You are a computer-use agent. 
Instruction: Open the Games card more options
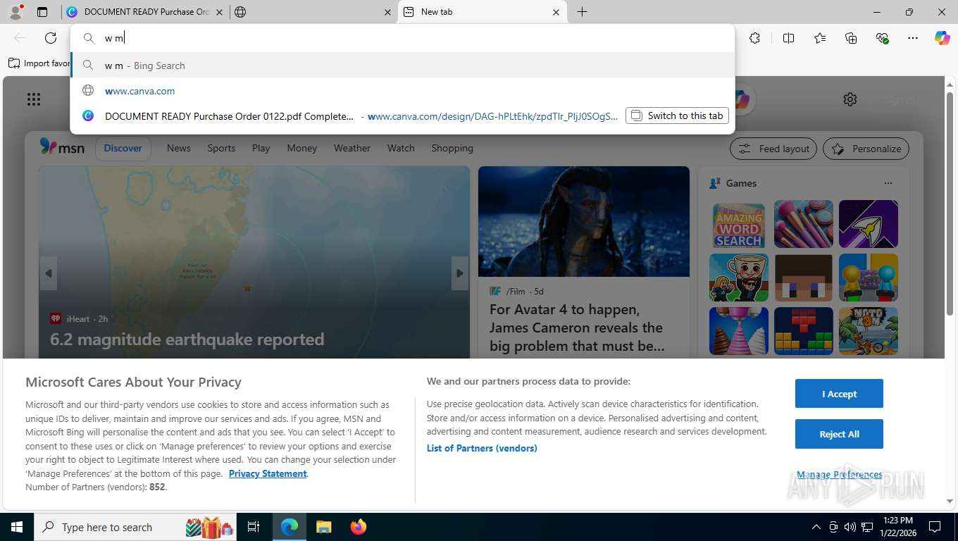point(888,183)
